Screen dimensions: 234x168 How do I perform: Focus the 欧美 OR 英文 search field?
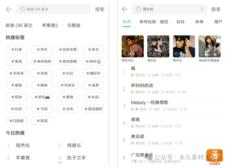(x=53, y=9)
